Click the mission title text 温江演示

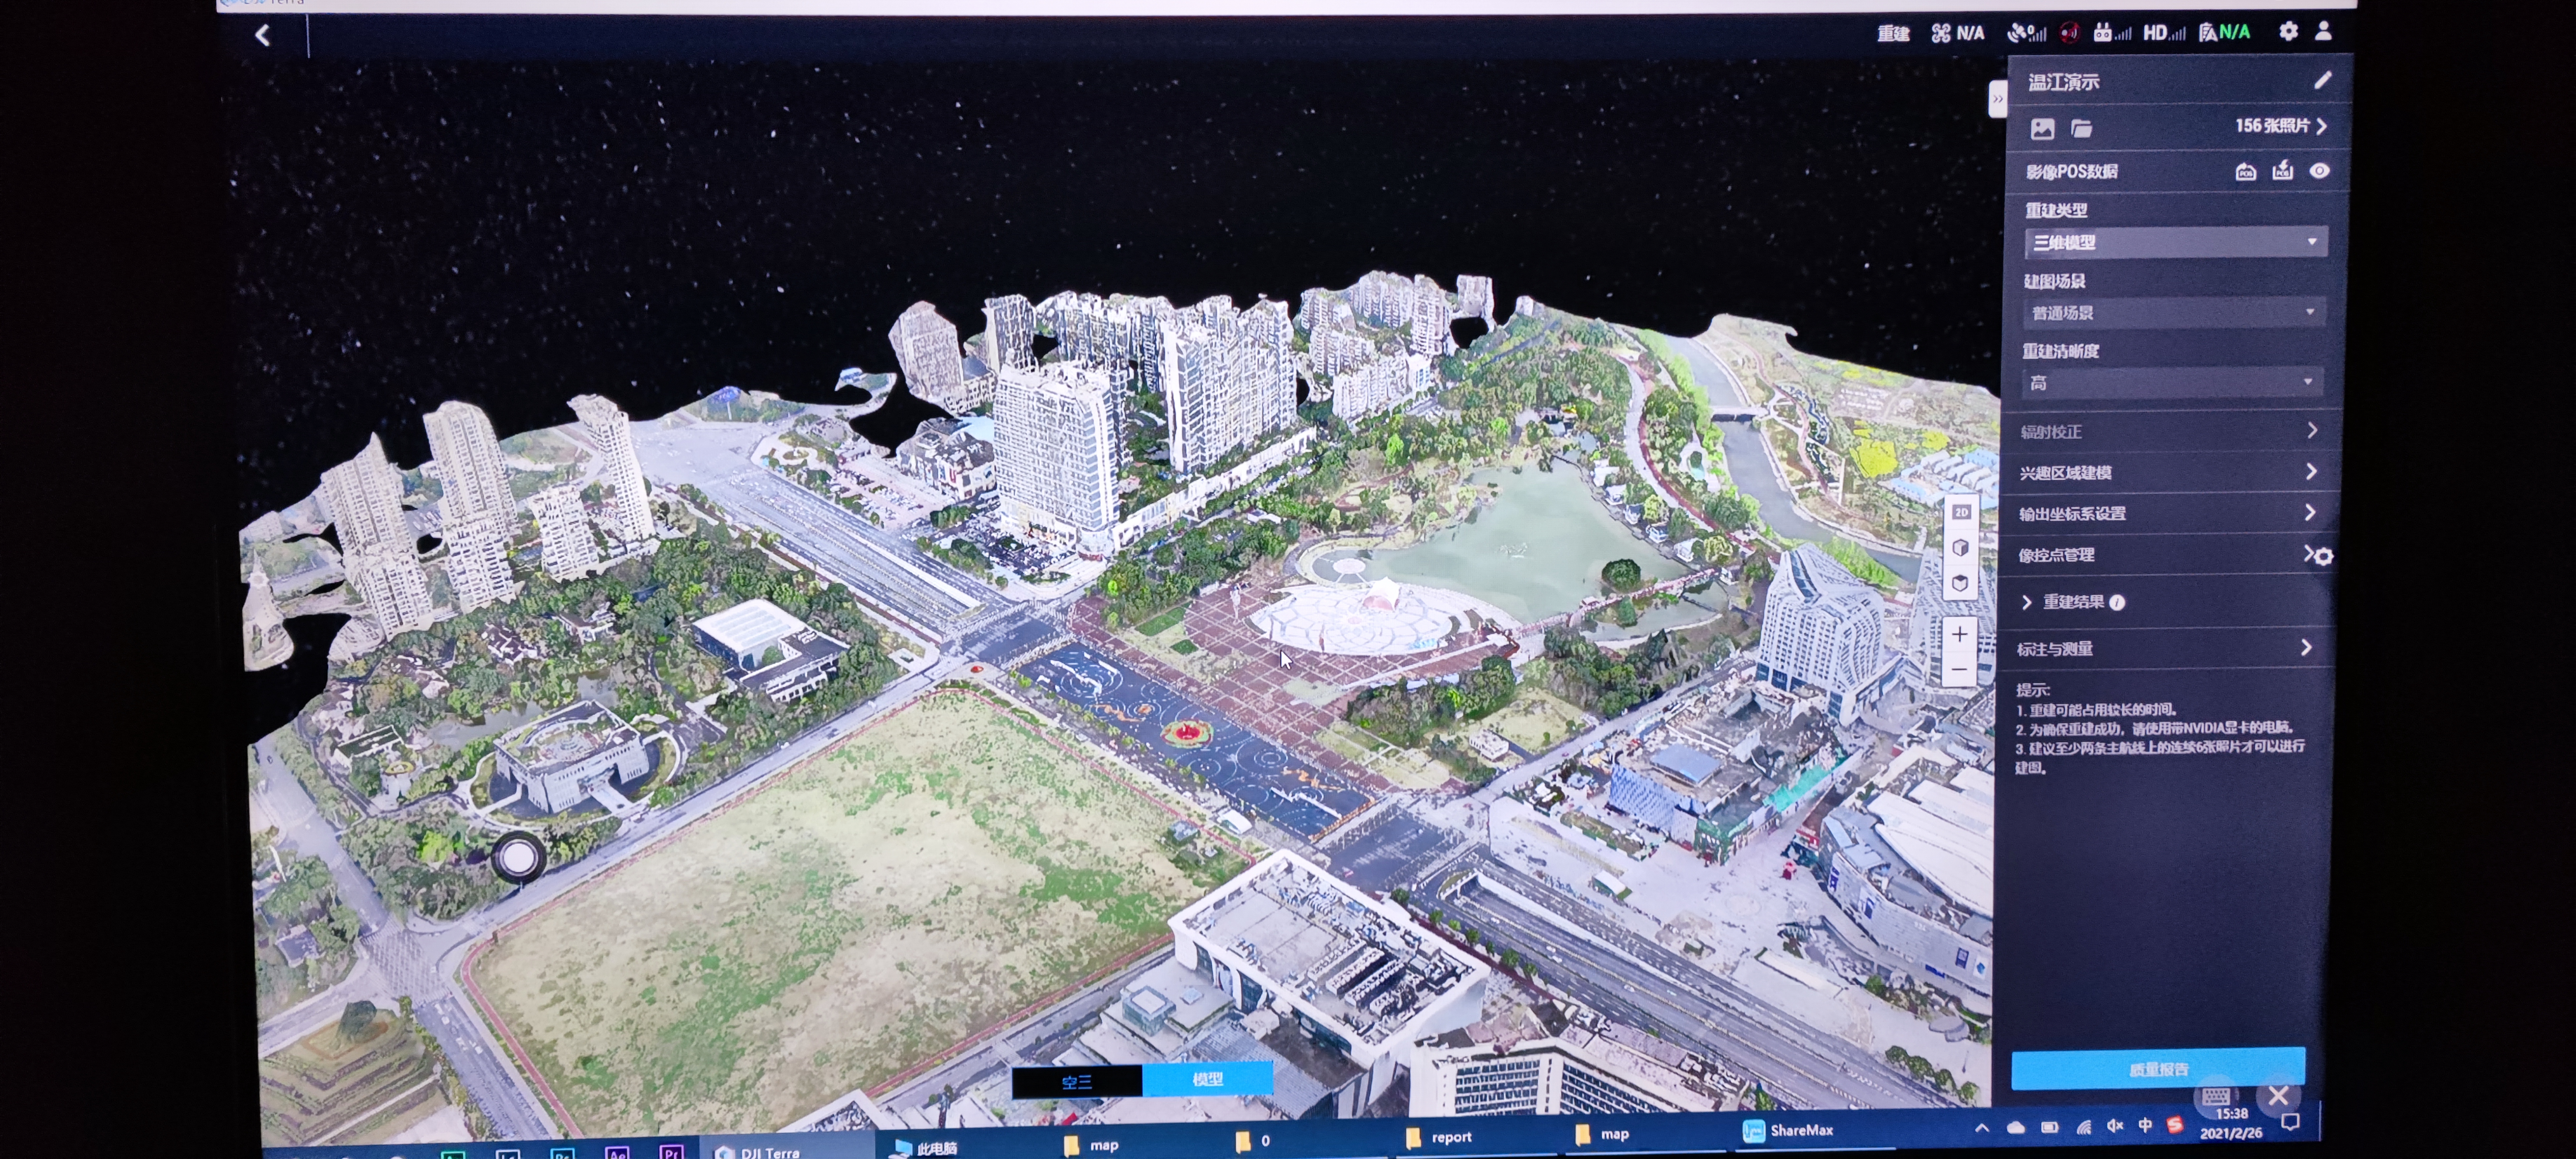(x=2063, y=82)
